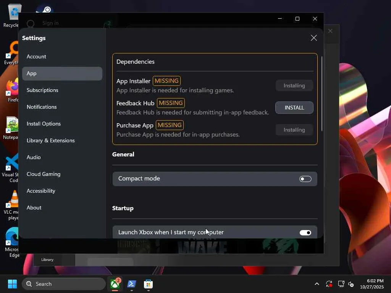
Task: Minimize the Xbox app window
Action: (280, 19)
